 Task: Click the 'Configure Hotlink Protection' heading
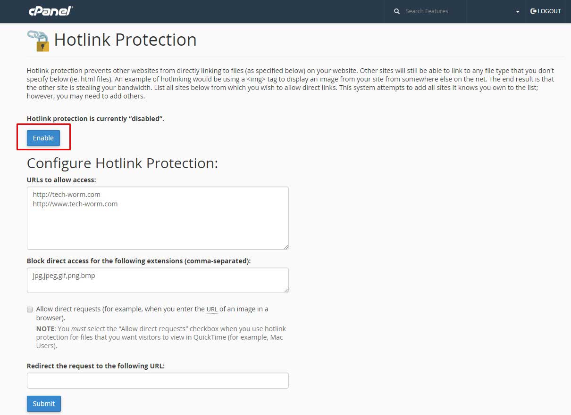(x=122, y=163)
